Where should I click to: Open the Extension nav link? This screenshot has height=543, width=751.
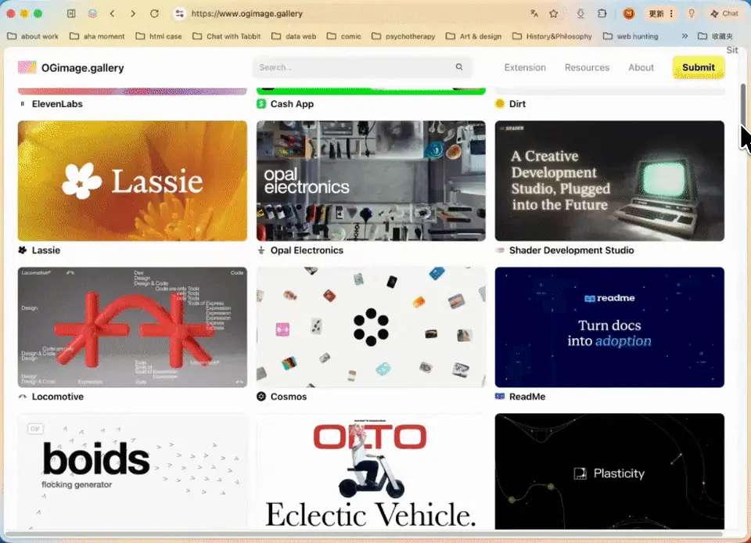[525, 67]
